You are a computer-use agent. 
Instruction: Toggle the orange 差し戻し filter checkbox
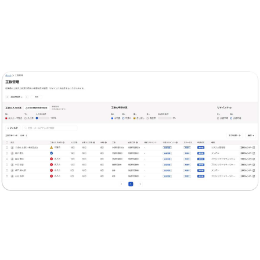coord(135,118)
